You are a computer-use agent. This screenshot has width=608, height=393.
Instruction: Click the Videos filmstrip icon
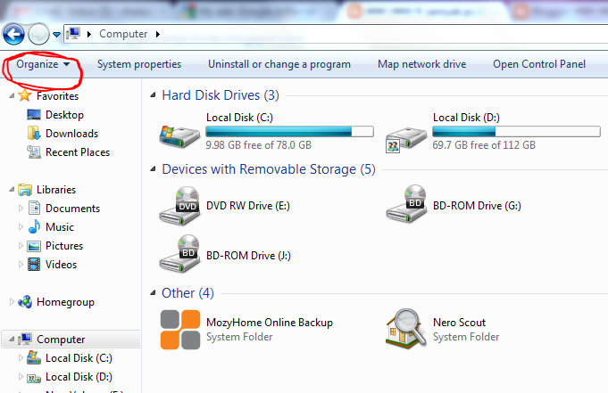click(x=34, y=265)
